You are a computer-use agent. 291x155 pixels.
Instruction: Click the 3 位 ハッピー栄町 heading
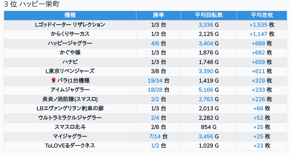pos(32,4)
